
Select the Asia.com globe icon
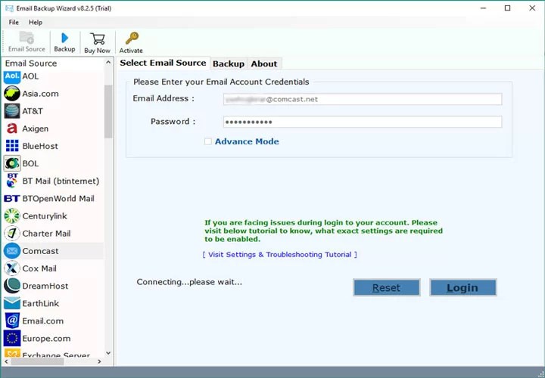click(x=12, y=94)
